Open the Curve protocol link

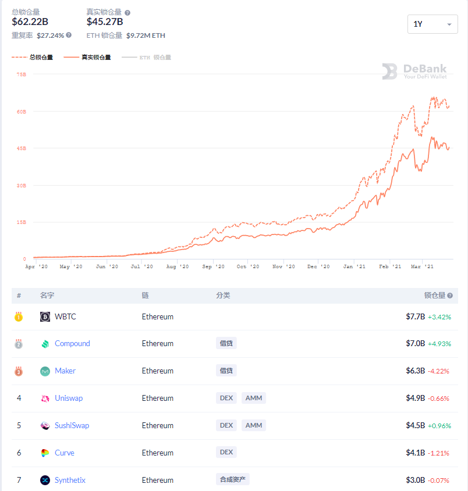click(x=65, y=453)
